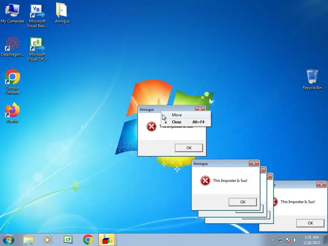The height and width of the screenshot is (246, 328).
Task: Open Windows Media Player from the taskbar
Action: coord(48,240)
